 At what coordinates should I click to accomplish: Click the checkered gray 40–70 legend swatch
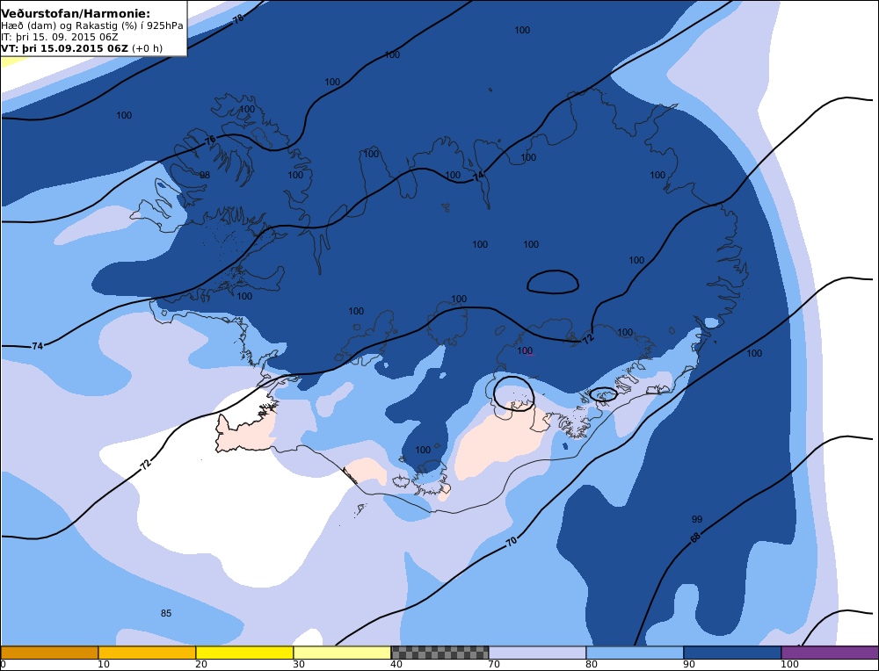(439, 653)
